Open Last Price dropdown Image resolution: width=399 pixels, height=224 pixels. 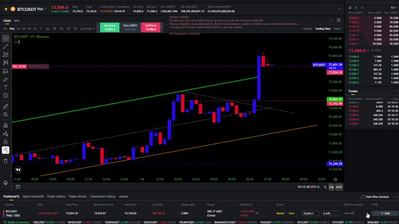[87, 29]
